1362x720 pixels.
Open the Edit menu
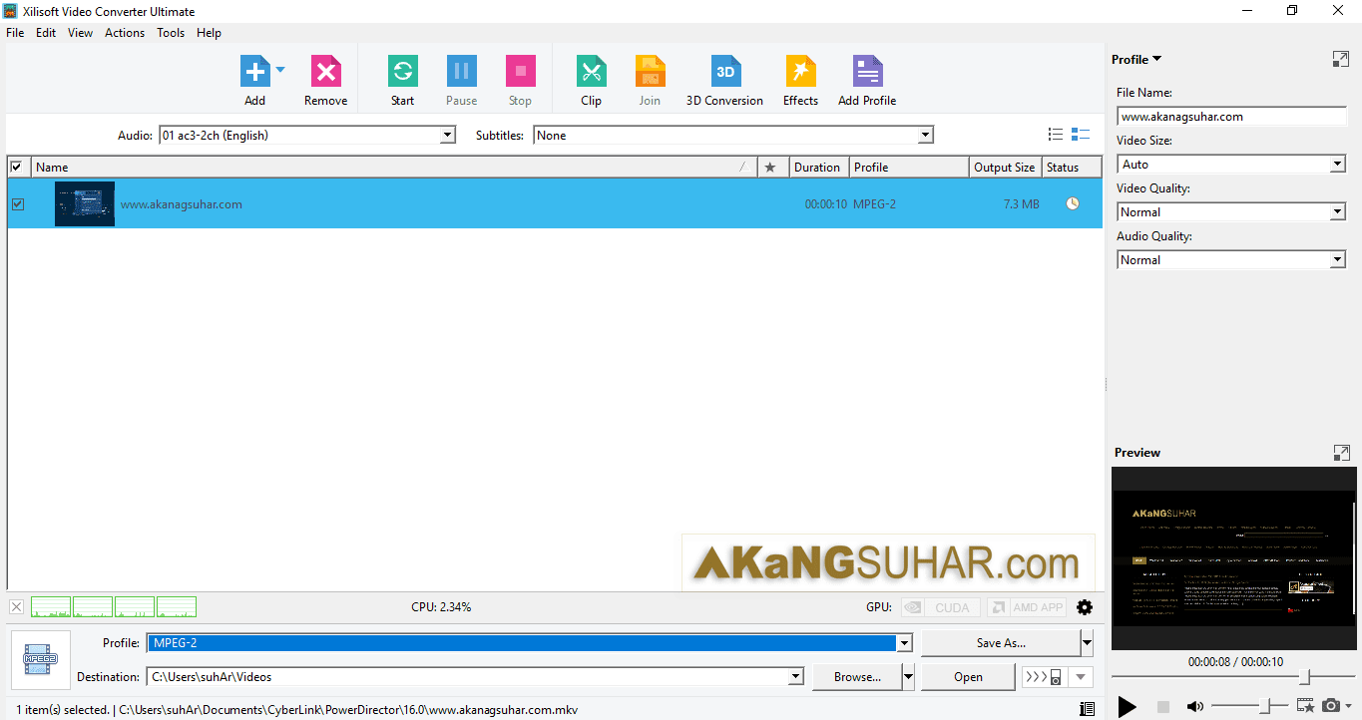(x=46, y=33)
